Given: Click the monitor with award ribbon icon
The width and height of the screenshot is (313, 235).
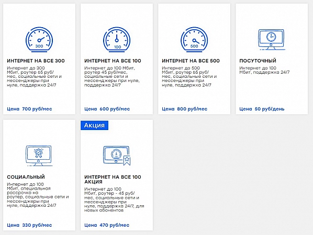Looking at the screenshot, I should [39, 156].
